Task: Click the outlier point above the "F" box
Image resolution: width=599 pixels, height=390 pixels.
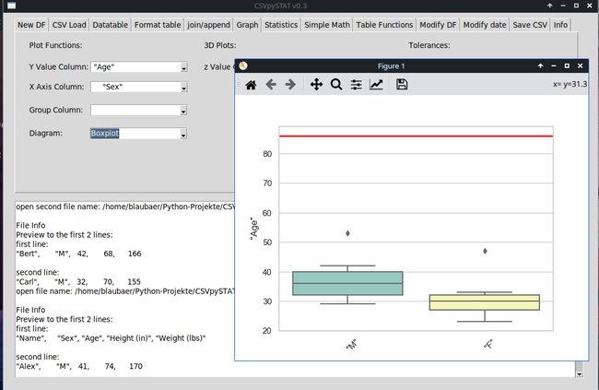Action: 485,251
